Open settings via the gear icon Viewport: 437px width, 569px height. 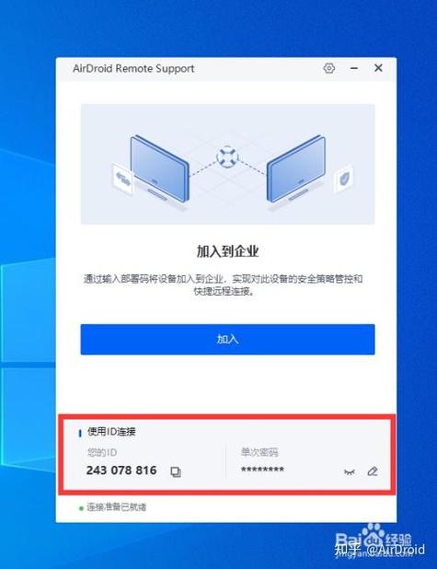click(x=329, y=68)
